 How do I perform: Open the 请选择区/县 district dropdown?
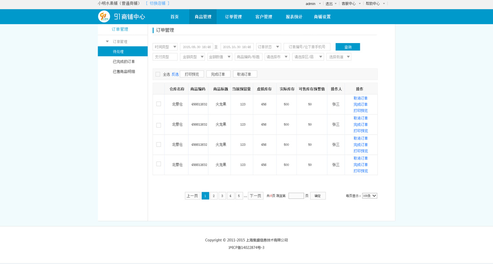click(308, 57)
